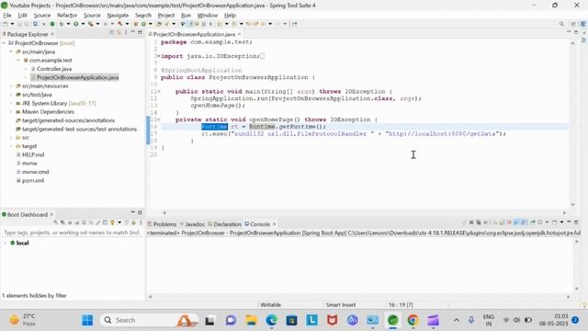The height and width of the screenshot is (331, 588).
Task: Click the lightbulb icon in Boot Dashboard toolbar
Action: pyautogui.click(x=112, y=223)
